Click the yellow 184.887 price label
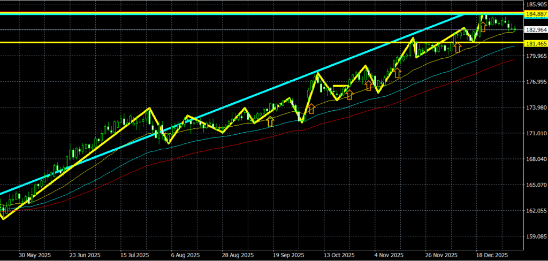This screenshot has width=548, height=261. (536, 13)
